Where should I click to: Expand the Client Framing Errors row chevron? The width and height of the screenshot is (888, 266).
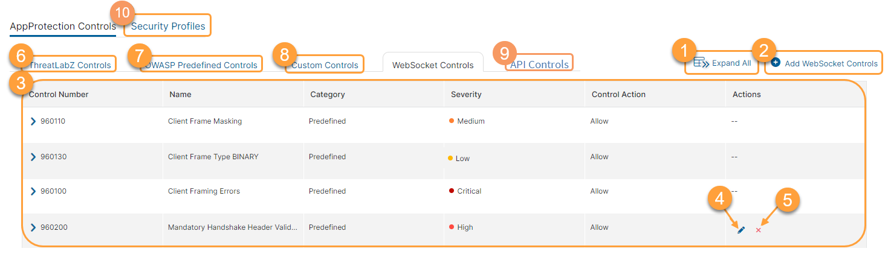click(x=33, y=191)
